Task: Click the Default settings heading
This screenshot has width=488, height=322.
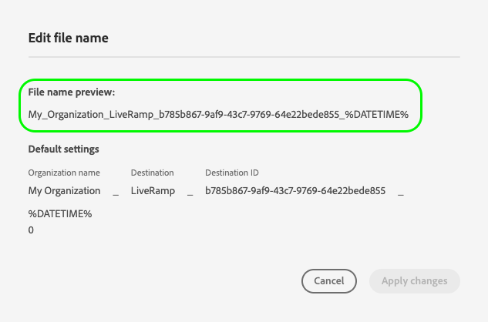Action: (x=63, y=149)
